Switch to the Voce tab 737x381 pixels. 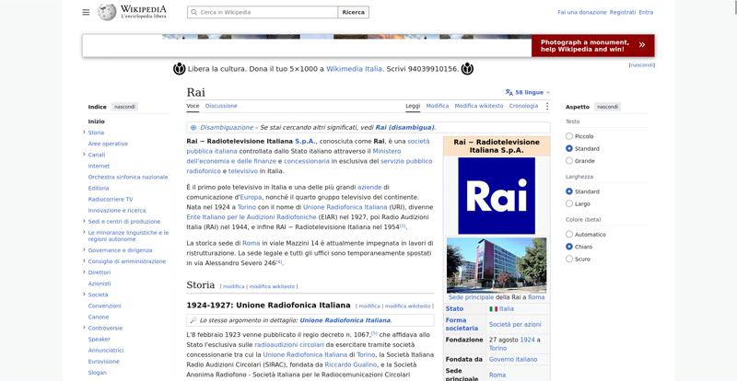coord(193,106)
